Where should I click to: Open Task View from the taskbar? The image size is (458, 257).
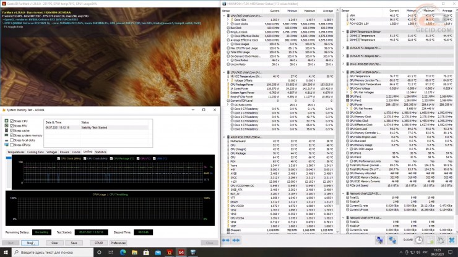point(111,252)
